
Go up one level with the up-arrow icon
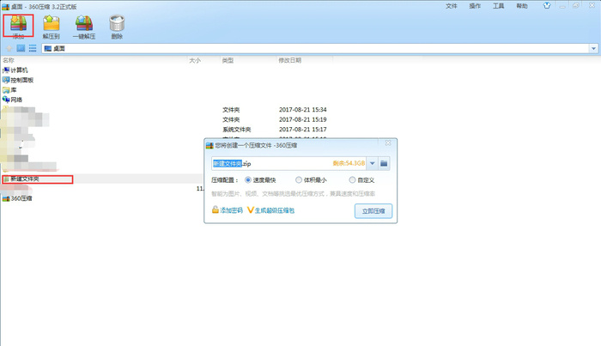tap(9, 48)
